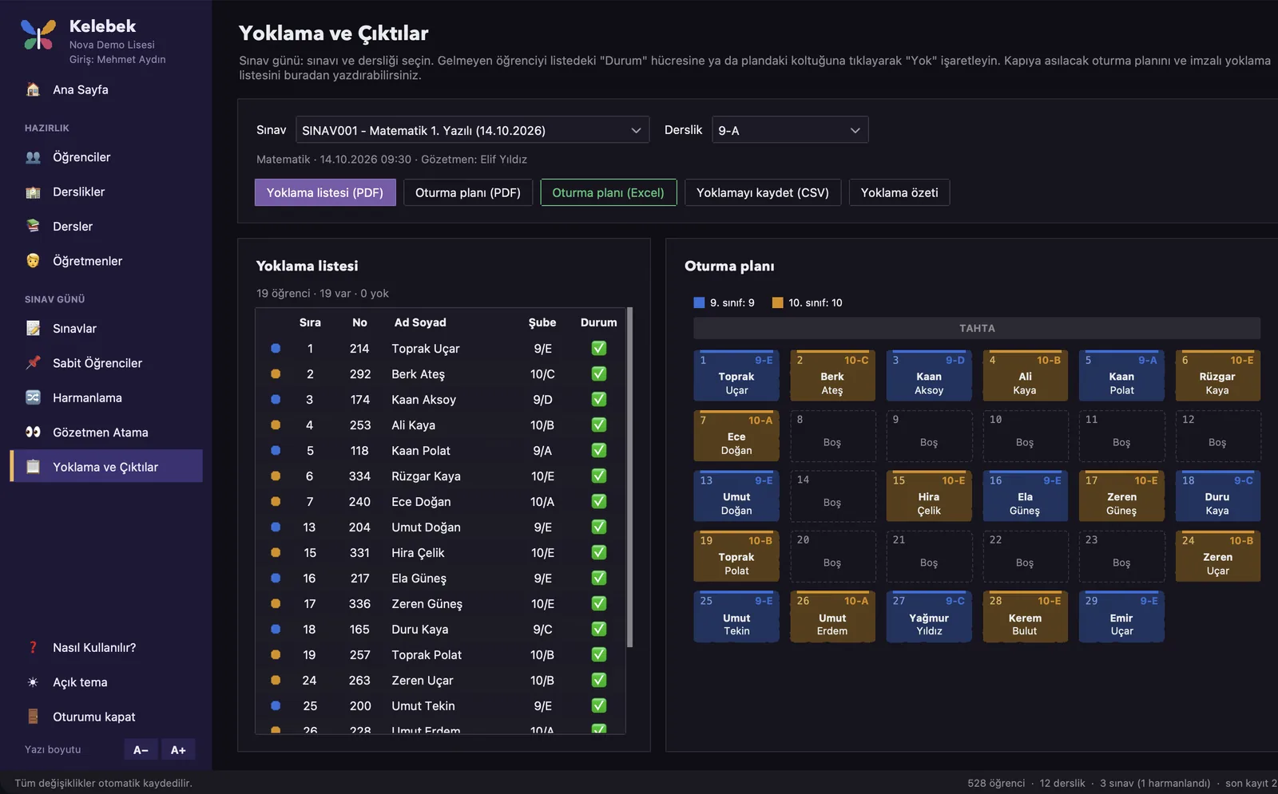The height and width of the screenshot is (794, 1278).
Task: Click the Öğretmenler face icon
Action: 33,261
